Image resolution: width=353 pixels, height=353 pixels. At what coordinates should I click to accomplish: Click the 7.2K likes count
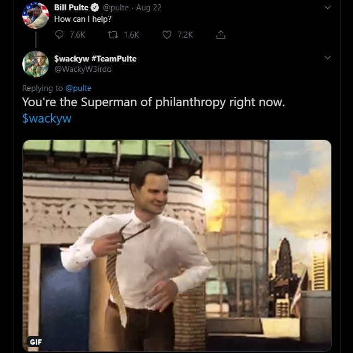click(x=185, y=34)
